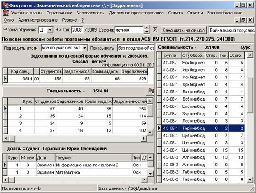Open the Успеваемость menu
The height and width of the screenshot is (193, 256).
(90, 13)
